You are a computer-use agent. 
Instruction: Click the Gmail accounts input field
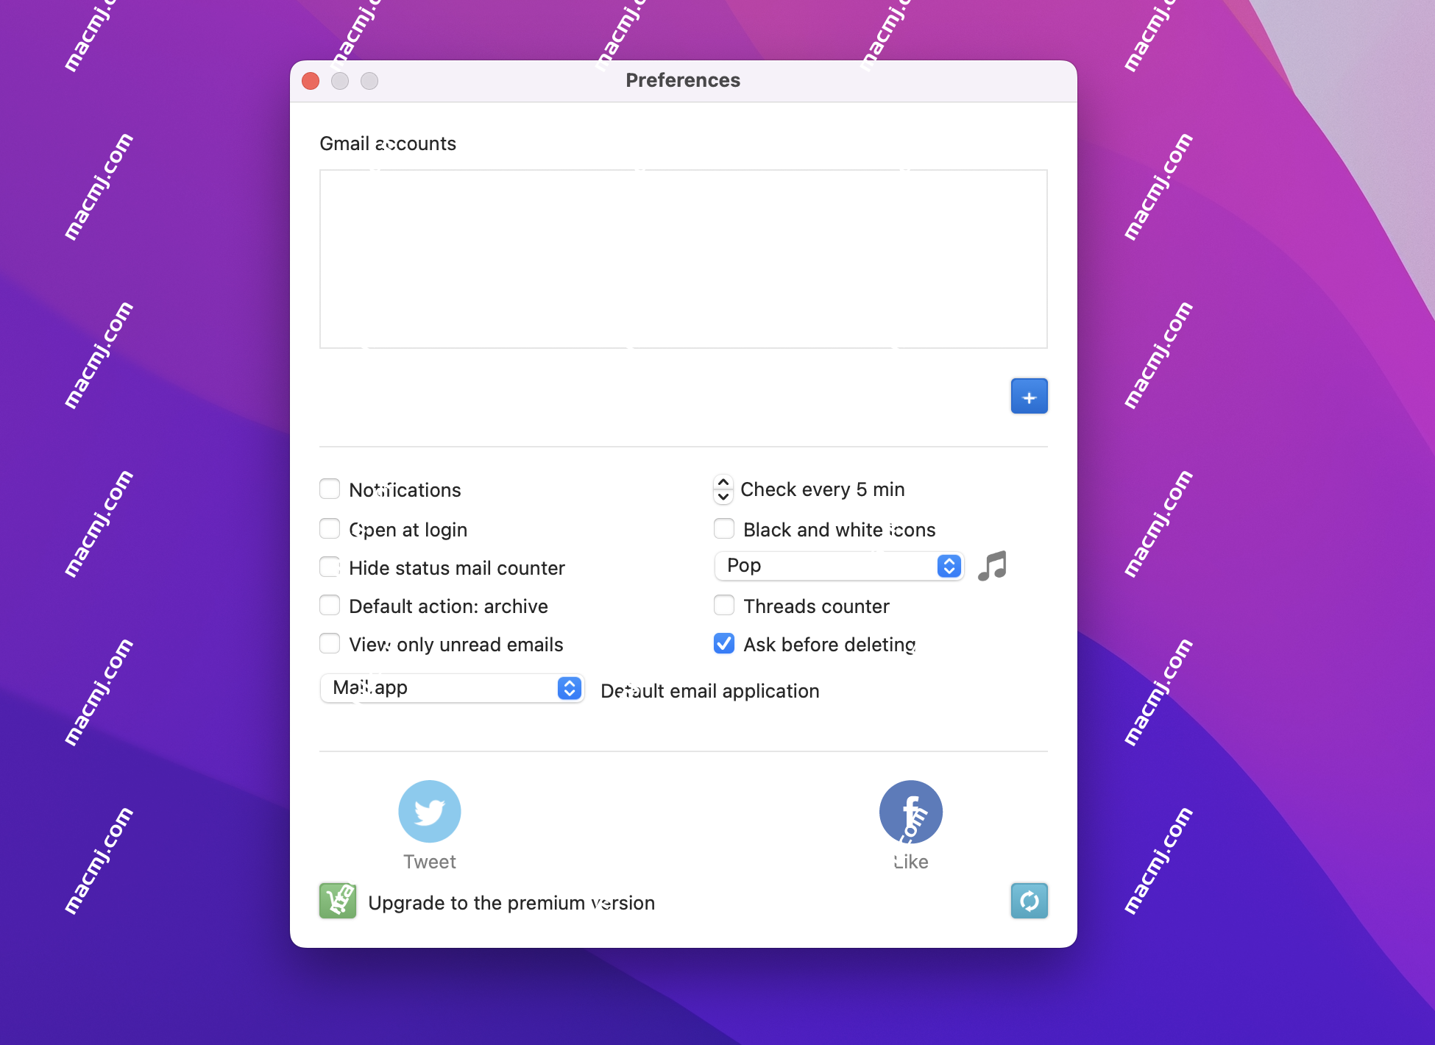(683, 258)
